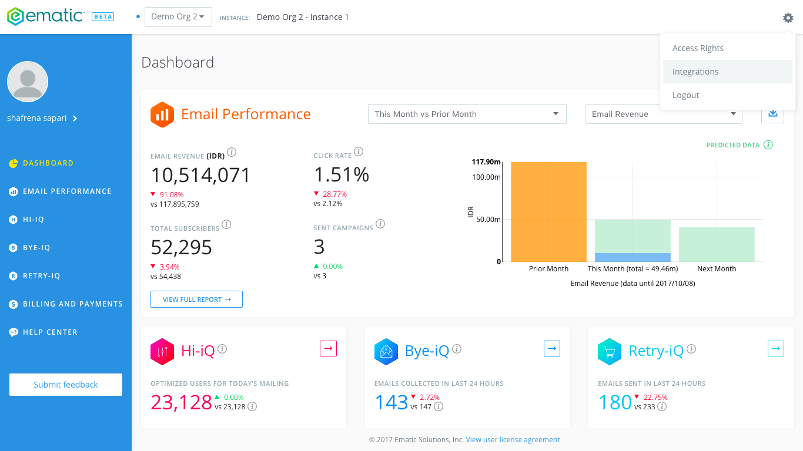Click the Bye-iQ sidebar hexagon icon

[14, 248]
